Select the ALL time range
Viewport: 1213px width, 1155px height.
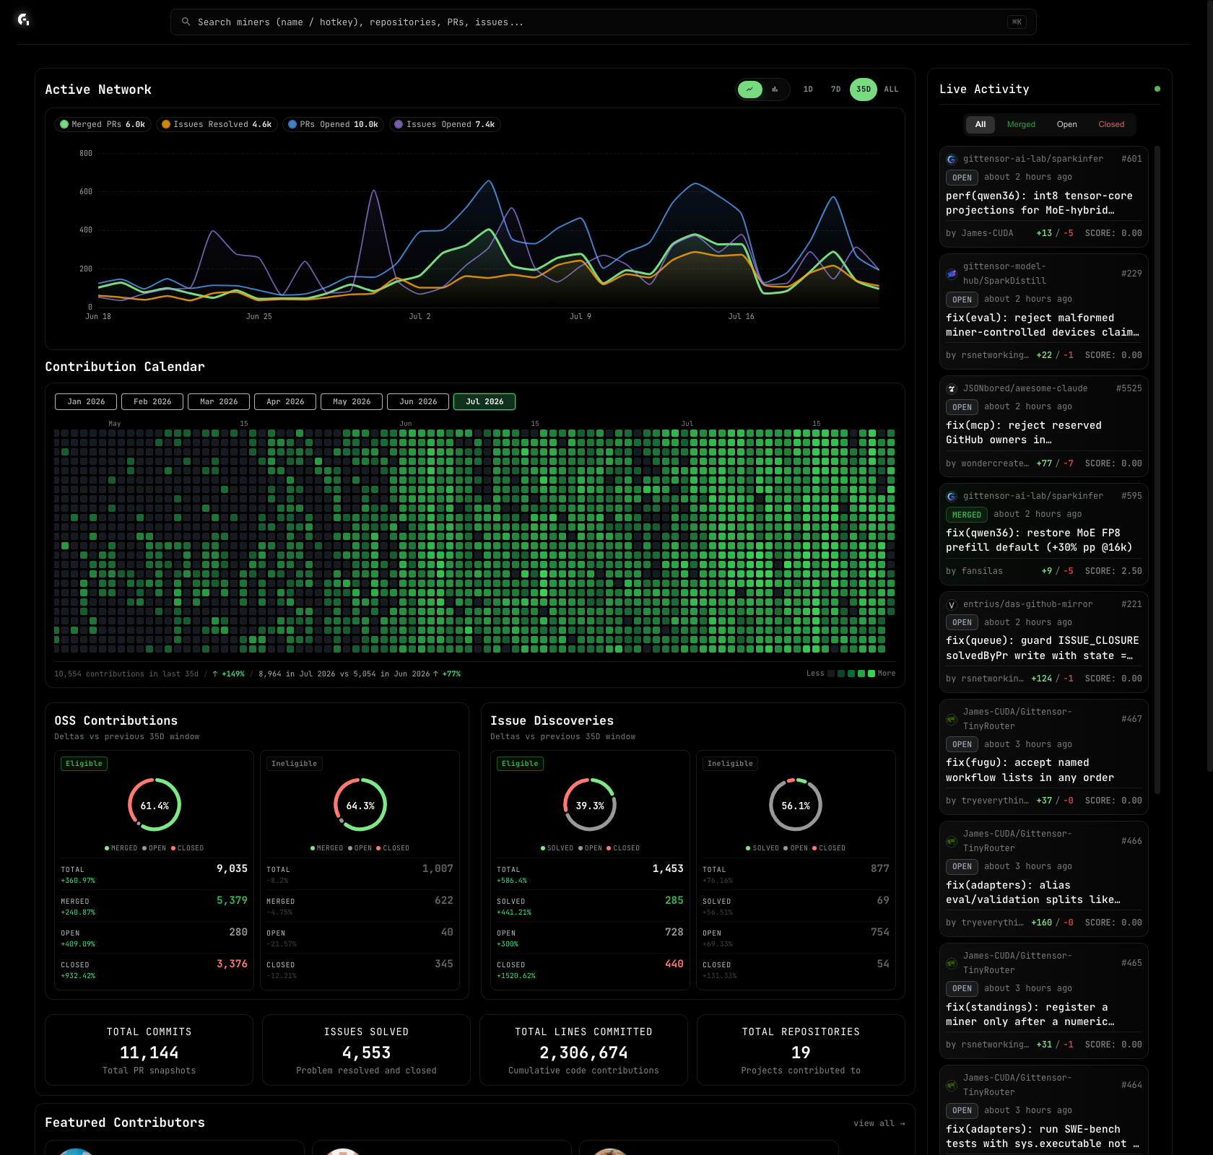click(892, 90)
